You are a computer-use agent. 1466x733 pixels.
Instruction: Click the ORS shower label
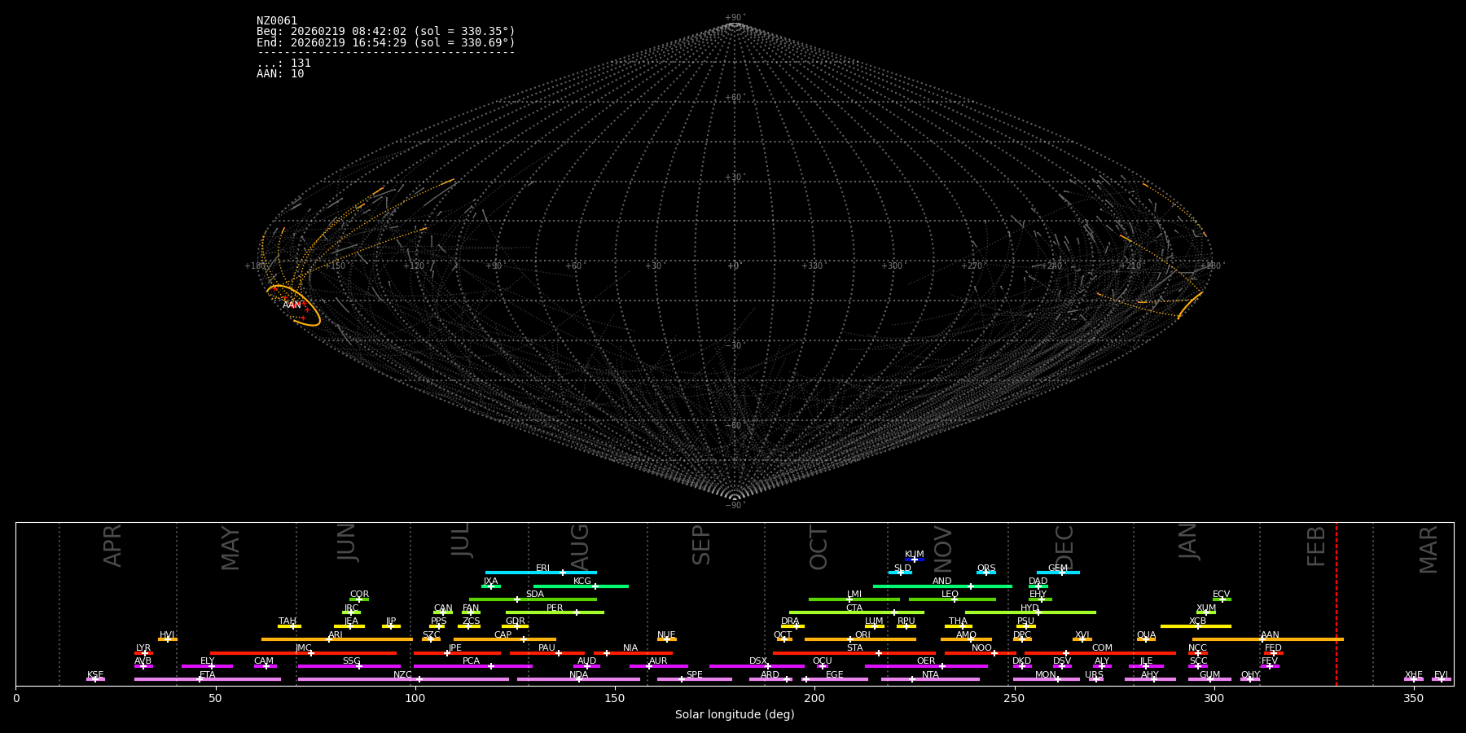(986, 568)
